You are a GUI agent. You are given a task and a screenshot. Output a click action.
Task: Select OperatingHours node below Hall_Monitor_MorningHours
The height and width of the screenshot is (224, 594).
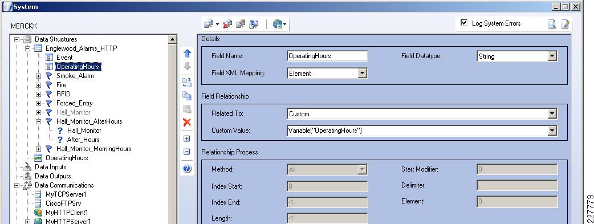point(67,158)
